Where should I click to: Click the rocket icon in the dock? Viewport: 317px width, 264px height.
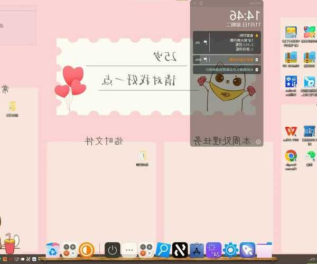[248, 250]
